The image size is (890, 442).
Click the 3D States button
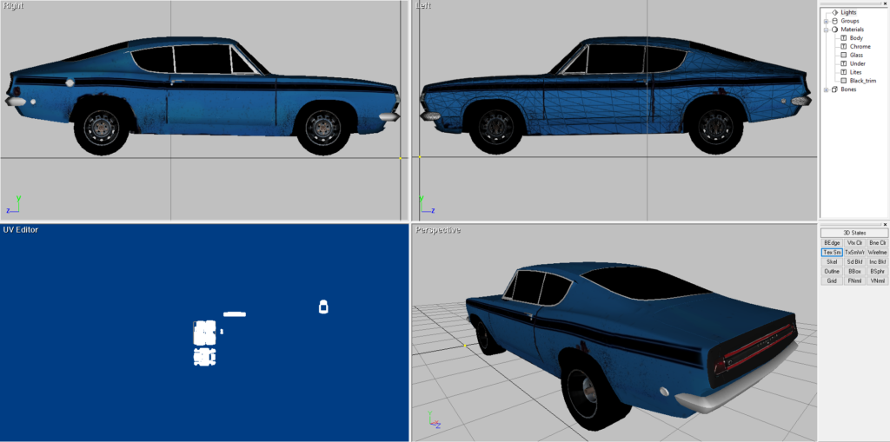coord(854,233)
